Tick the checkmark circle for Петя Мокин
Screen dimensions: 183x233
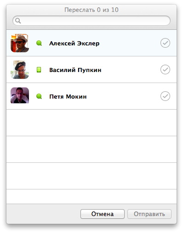165,96
